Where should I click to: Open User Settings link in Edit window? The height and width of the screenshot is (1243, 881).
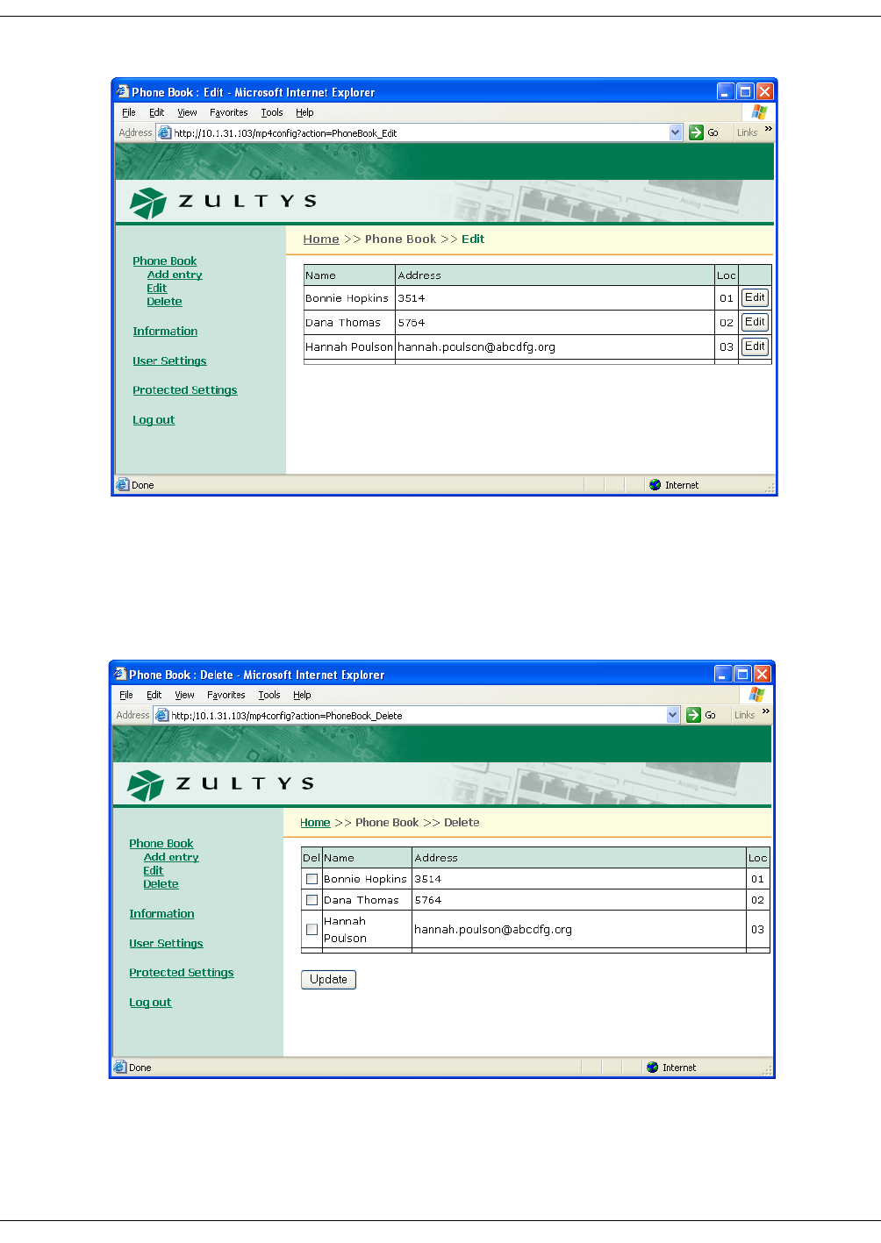[169, 361]
